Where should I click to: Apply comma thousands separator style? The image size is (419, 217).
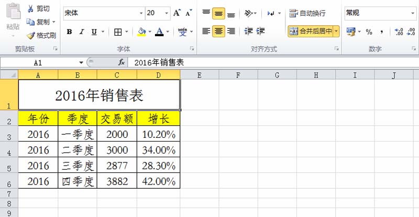point(382,32)
